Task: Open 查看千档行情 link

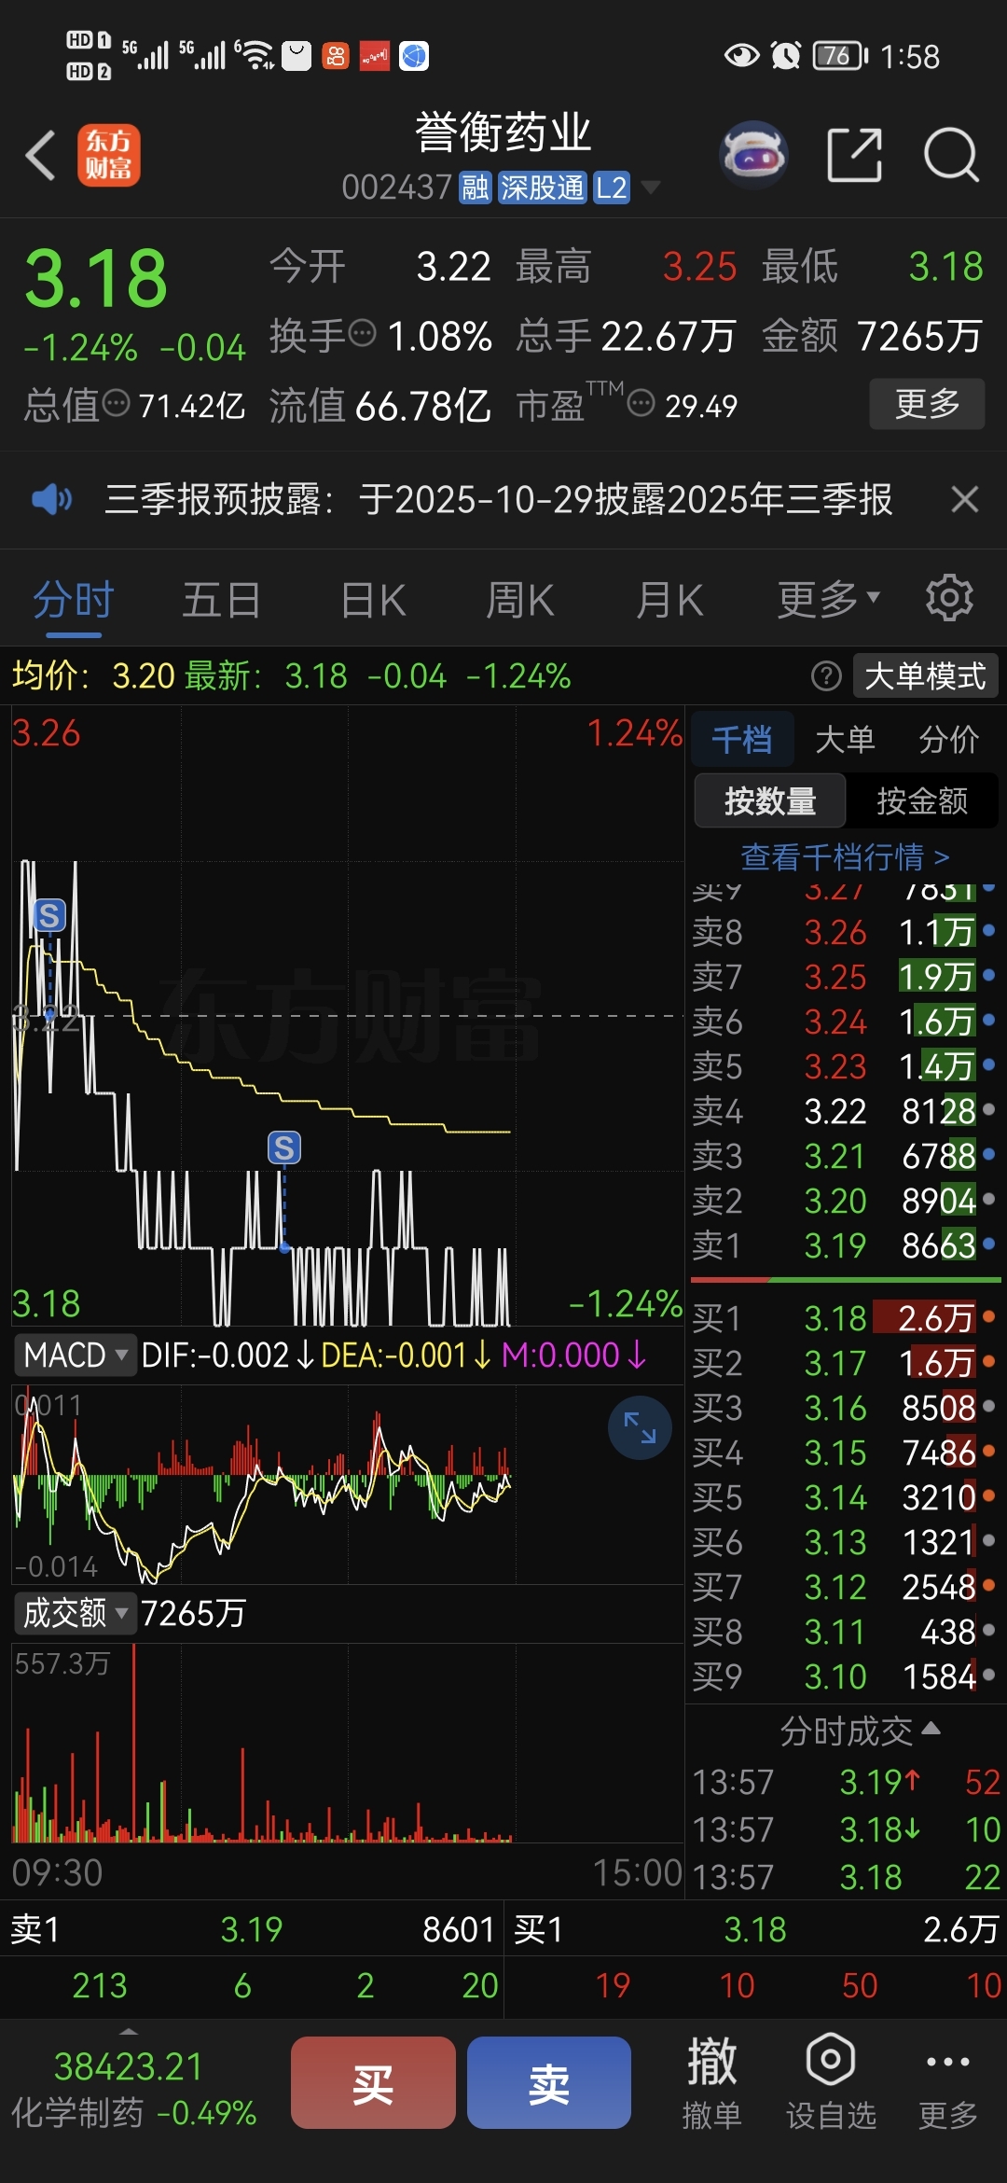Action: [x=845, y=856]
